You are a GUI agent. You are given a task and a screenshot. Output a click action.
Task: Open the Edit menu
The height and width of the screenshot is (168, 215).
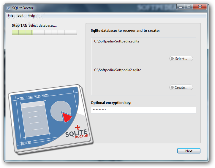[x=20, y=15]
